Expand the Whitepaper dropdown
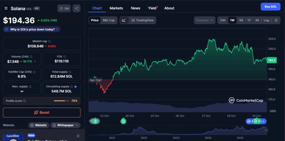 coord(65,125)
